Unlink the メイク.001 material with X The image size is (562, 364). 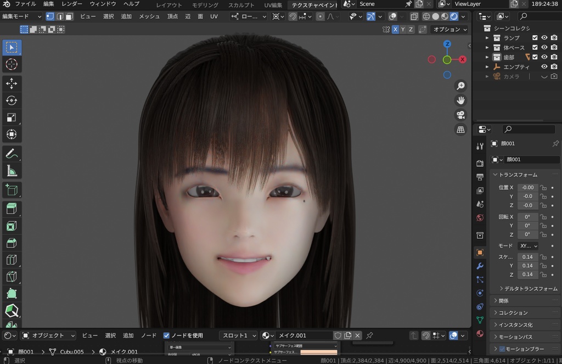[357, 335]
